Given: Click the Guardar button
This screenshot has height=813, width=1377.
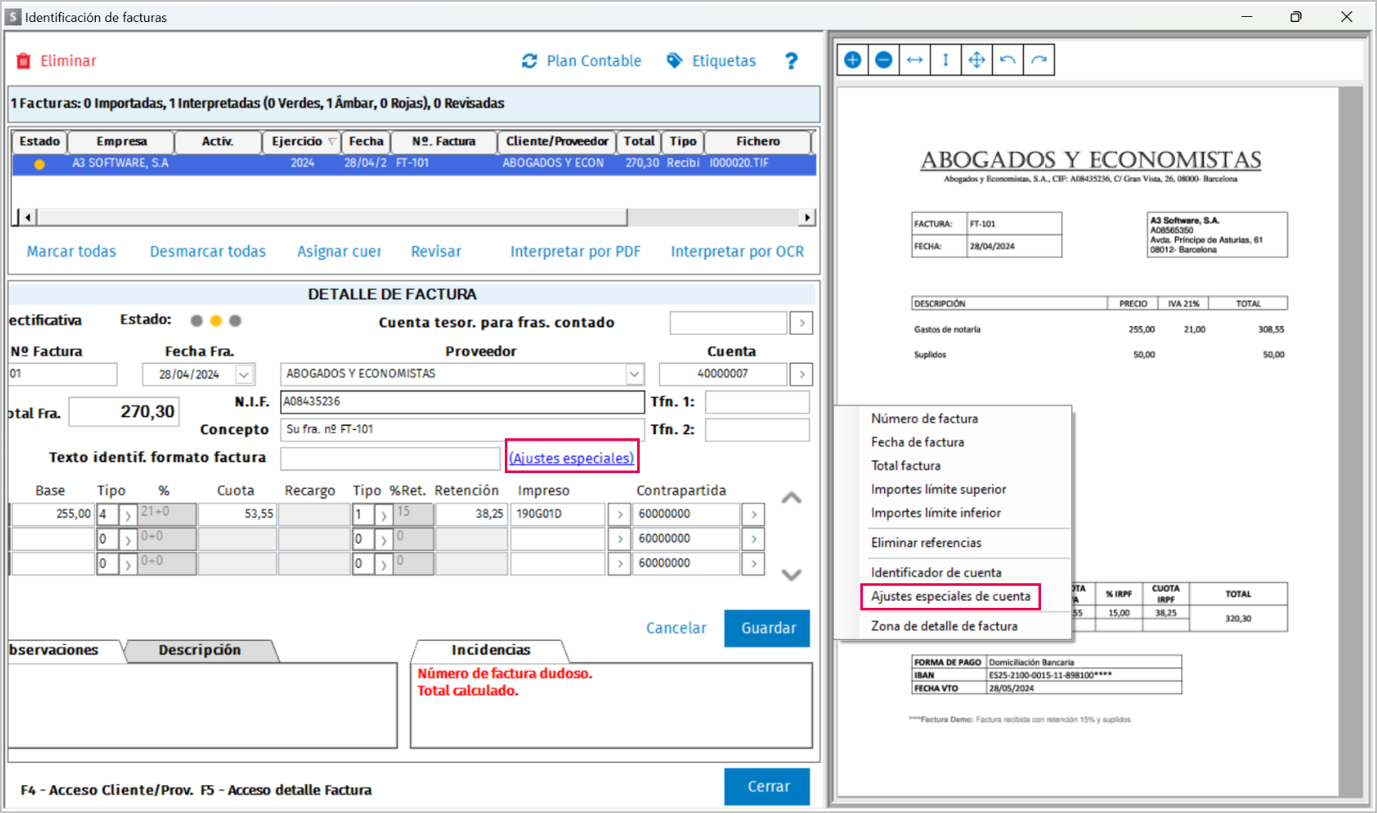Looking at the screenshot, I should point(767,628).
